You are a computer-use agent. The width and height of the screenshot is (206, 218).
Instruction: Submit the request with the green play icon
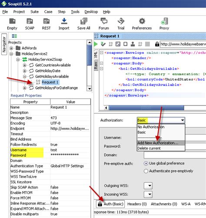coord(96,44)
